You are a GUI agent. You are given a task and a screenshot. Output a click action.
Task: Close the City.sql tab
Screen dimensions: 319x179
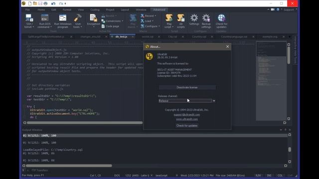coord(183,37)
